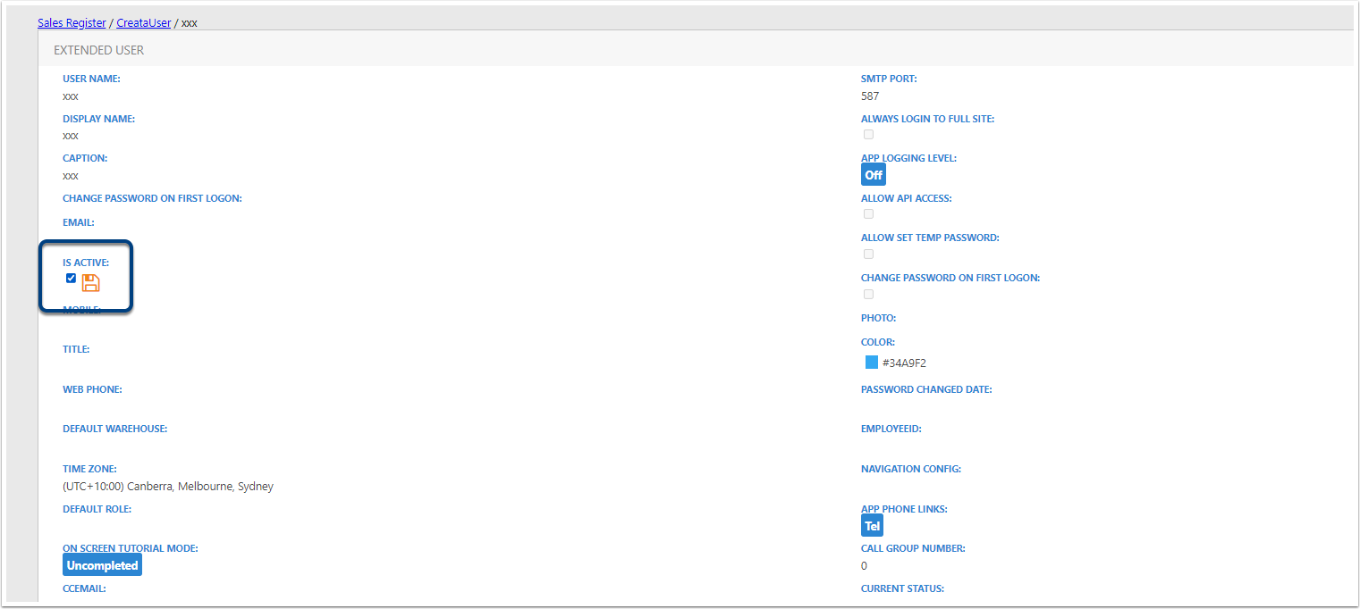Click the COLOR field label
The height and width of the screenshot is (609, 1360).
coord(878,342)
